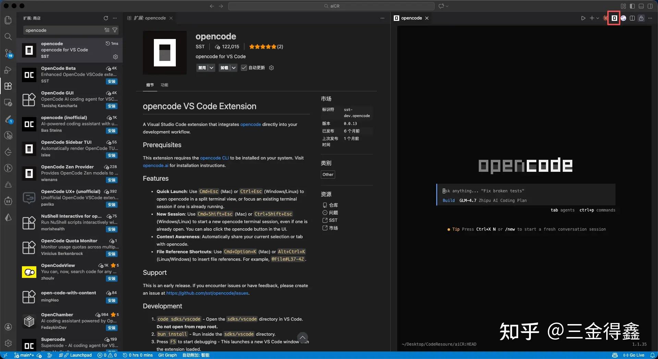The height and width of the screenshot is (359, 658).
Task: Click the Git Graph status bar entry
Action: [168, 355]
